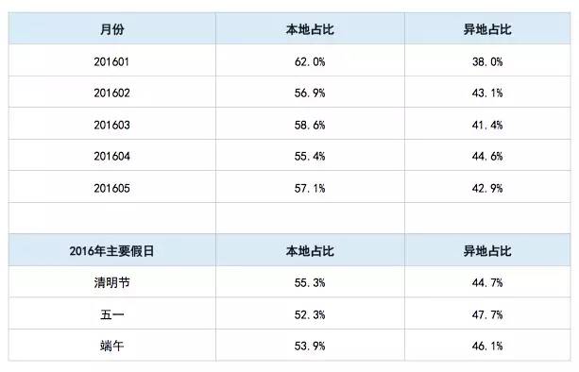Click the 53.9% local share cell
Viewport: 579px width, 372px height.
point(310,346)
